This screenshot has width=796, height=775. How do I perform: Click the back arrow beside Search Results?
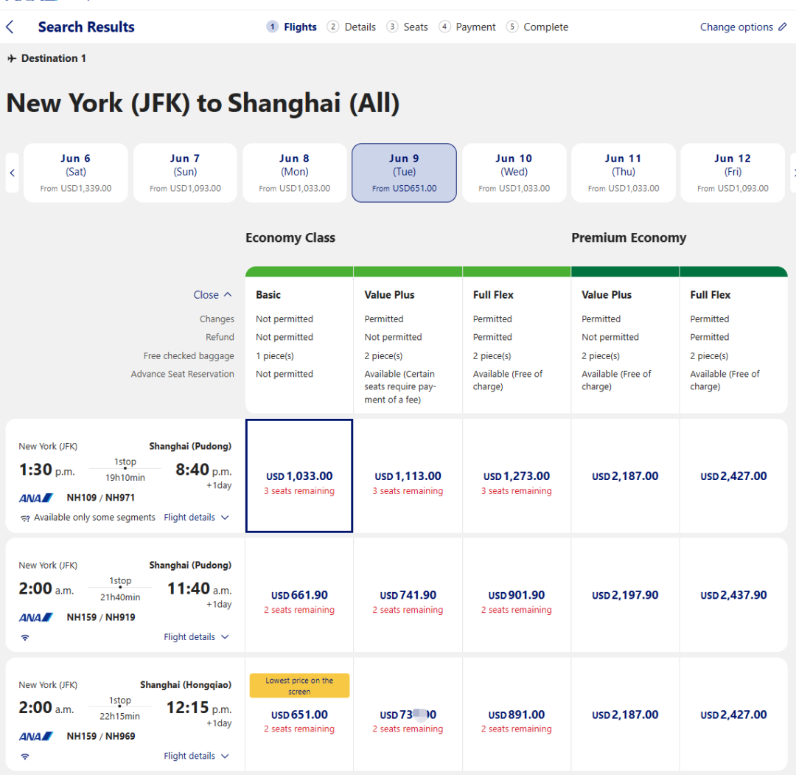10,27
